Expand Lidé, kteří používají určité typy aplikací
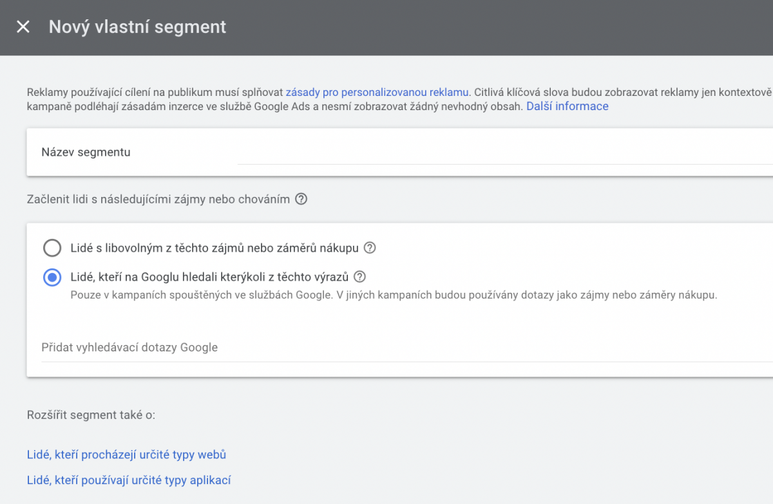The image size is (773, 504). click(129, 480)
